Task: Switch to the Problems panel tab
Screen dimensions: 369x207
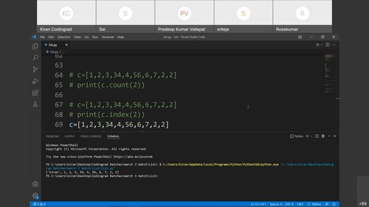Action: pyautogui.click(x=52, y=136)
